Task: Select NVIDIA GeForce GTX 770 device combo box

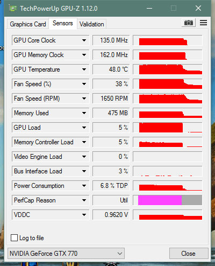Action: [x=66, y=254]
